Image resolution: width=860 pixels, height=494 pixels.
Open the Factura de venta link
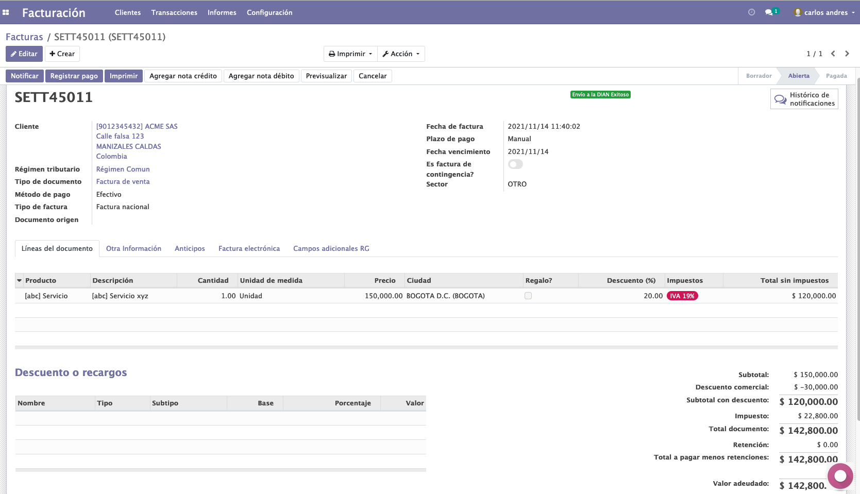pos(123,181)
